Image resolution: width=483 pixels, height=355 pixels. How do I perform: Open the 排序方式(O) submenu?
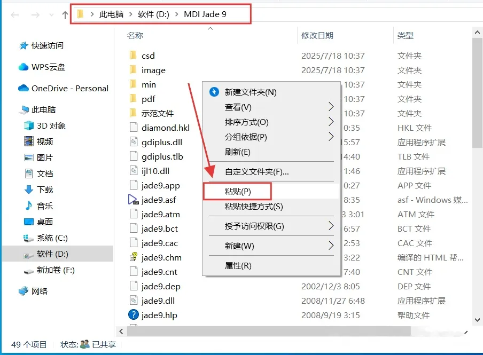271,122
